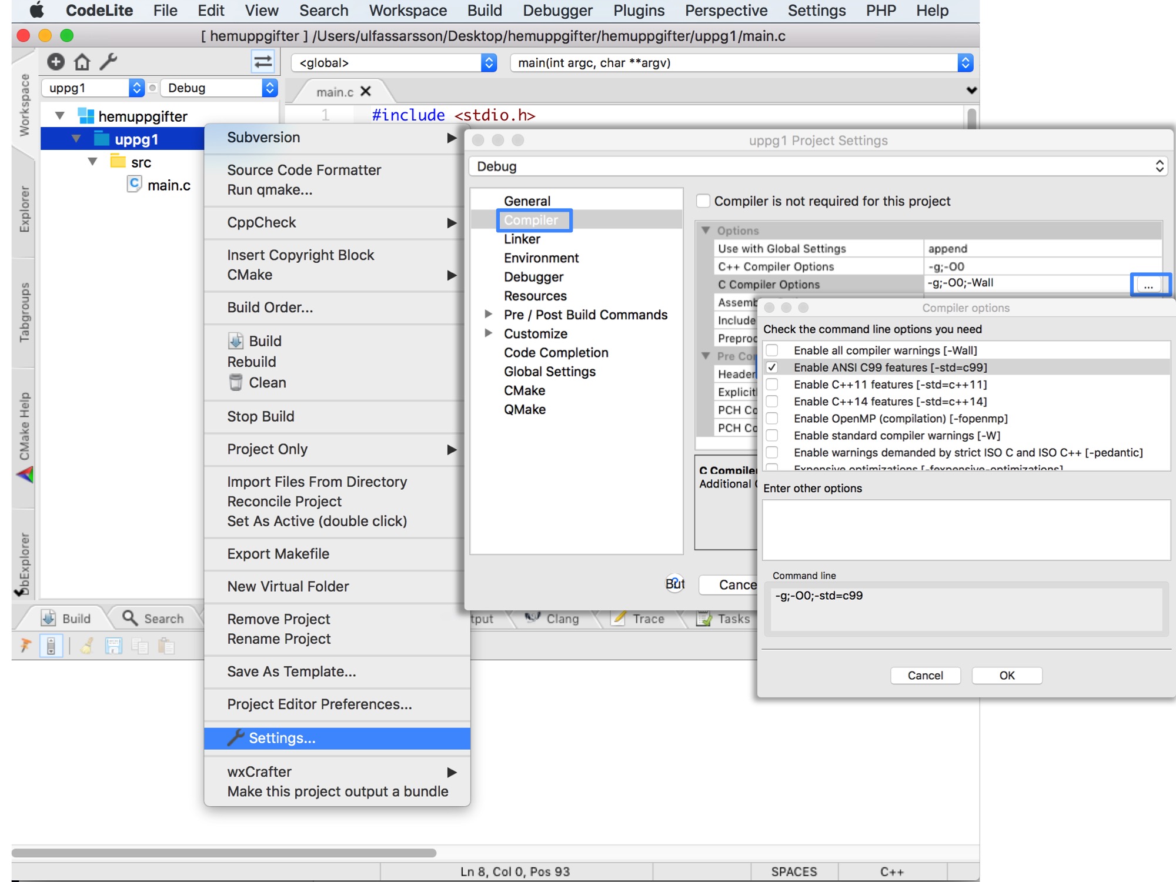Open the uppg1 project dropdown
The width and height of the screenshot is (1176, 882).
(93, 88)
